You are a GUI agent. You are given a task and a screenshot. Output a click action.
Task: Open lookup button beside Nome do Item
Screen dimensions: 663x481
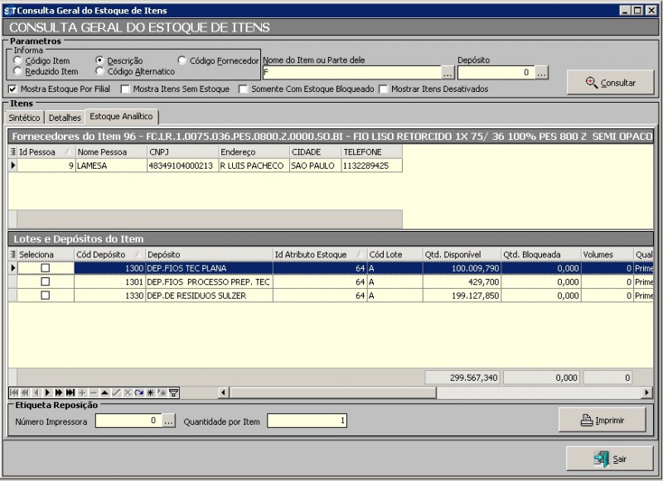click(x=447, y=73)
